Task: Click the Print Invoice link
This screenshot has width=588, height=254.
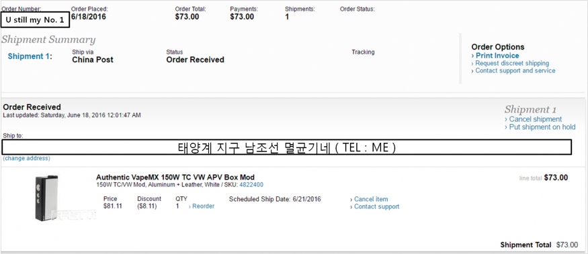Action: pos(495,56)
